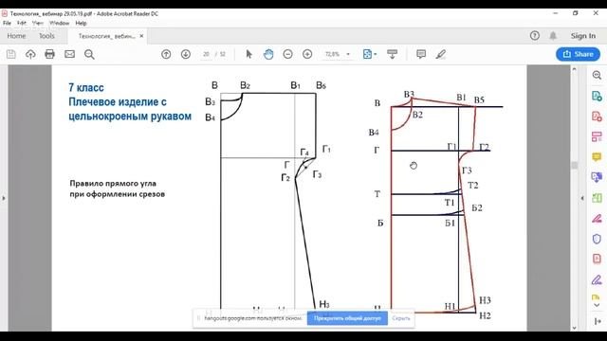This screenshot has height=341, width=607.
Task: Click heading 'цельнокроеным рукавом'
Action: pyautogui.click(x=130, y=117)
